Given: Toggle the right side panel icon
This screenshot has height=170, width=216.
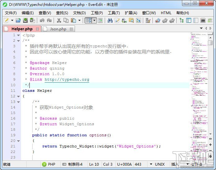Looking at the screenshot, I should pos(196,20).
